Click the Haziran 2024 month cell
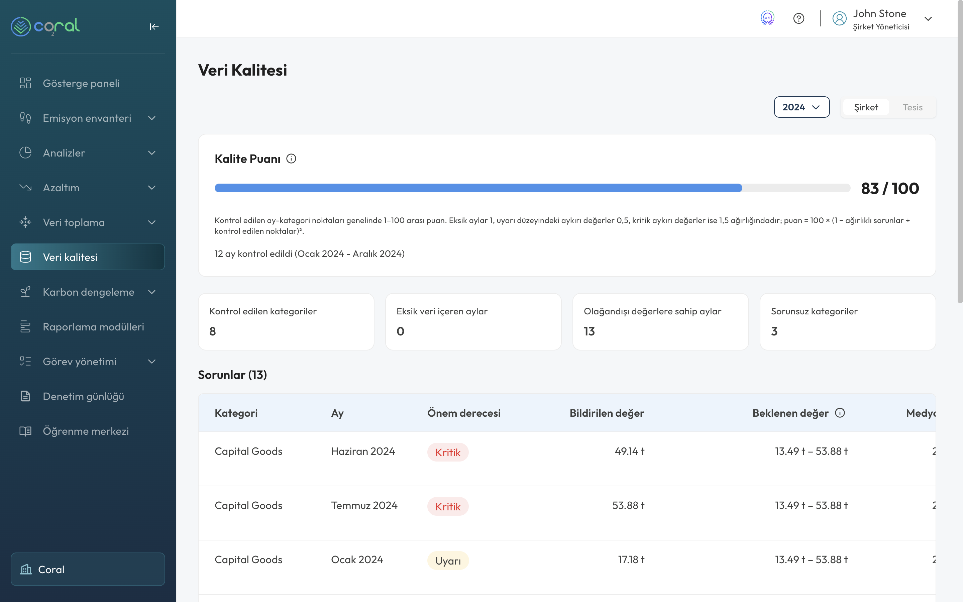Viewport: 963px width, 602px height. (x=363, y=451)
